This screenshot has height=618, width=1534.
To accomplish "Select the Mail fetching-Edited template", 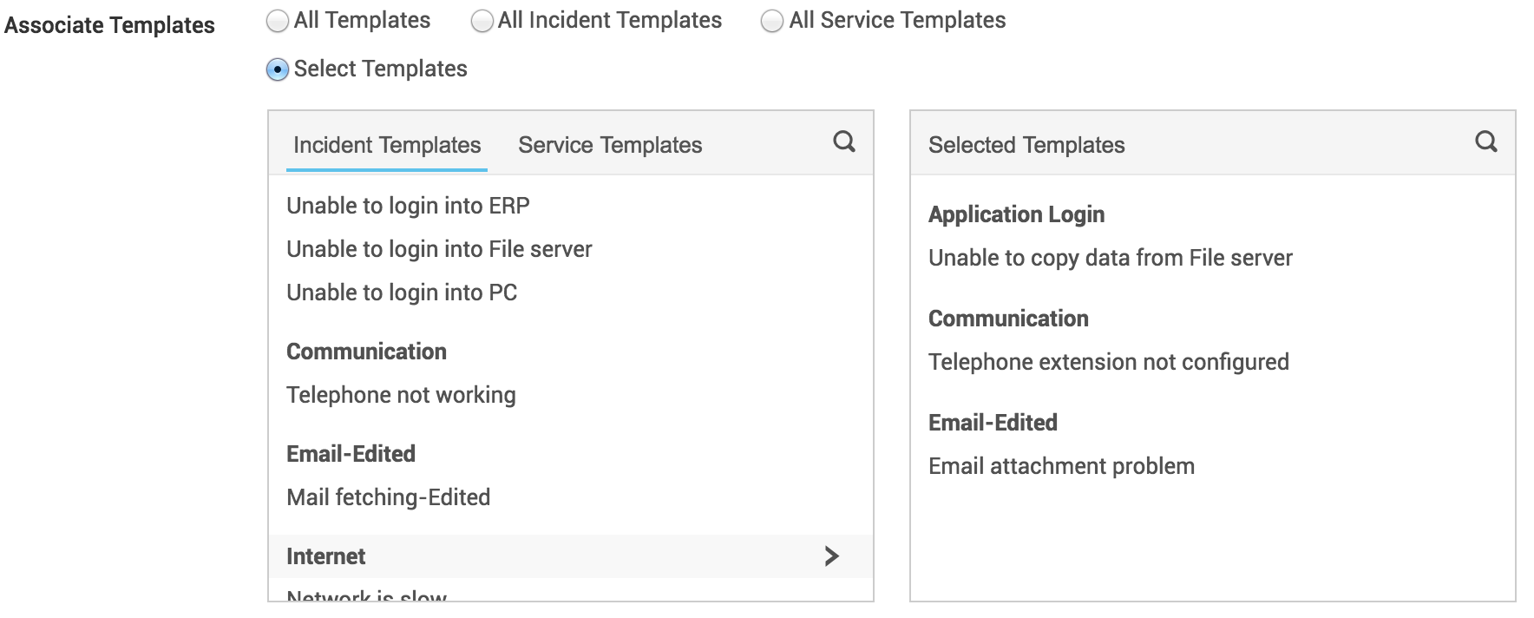I will point(388,497).
